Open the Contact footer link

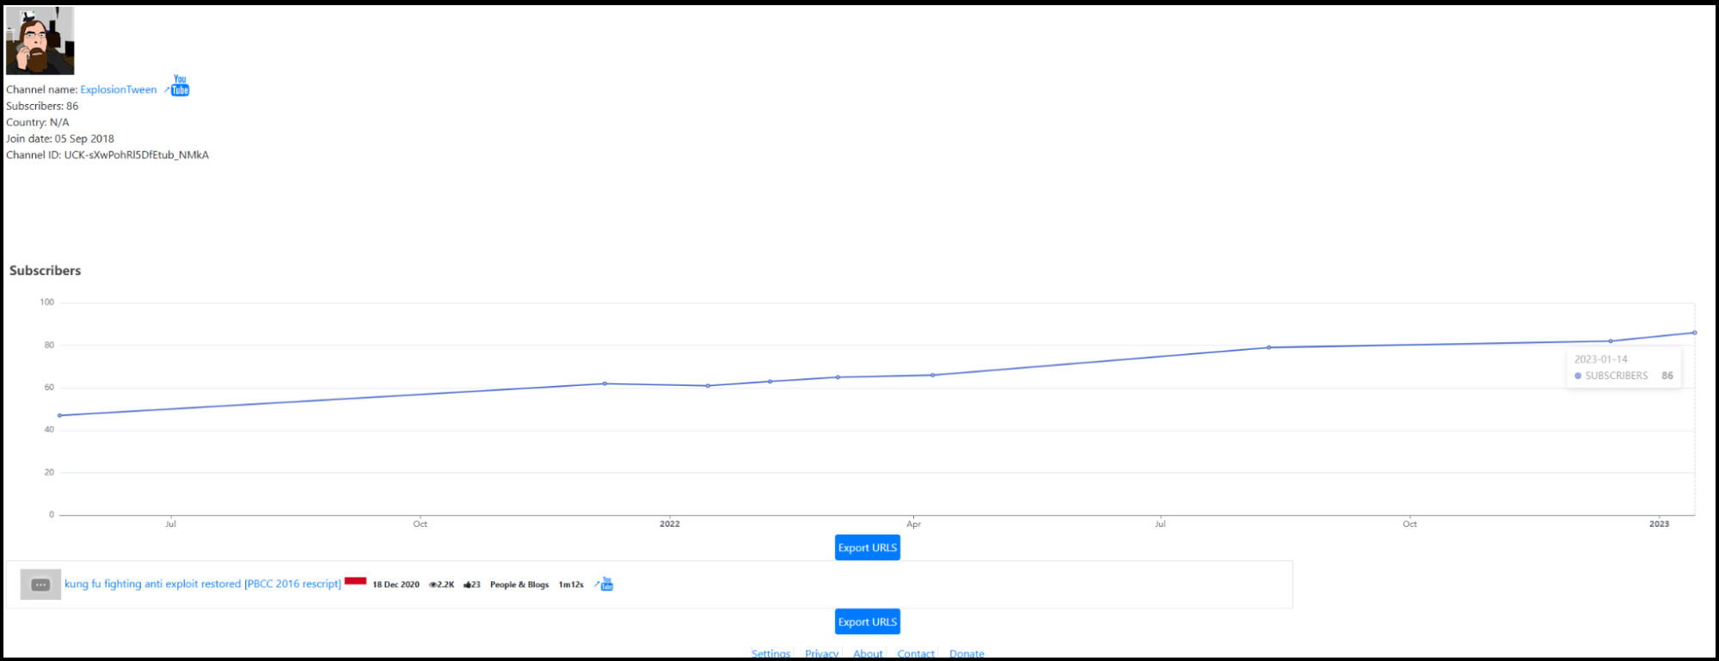916,654
